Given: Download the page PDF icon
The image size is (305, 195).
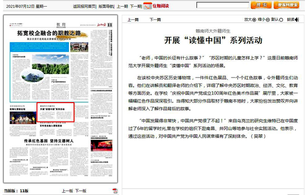Looking at the screenshot, I should point(115,191).
